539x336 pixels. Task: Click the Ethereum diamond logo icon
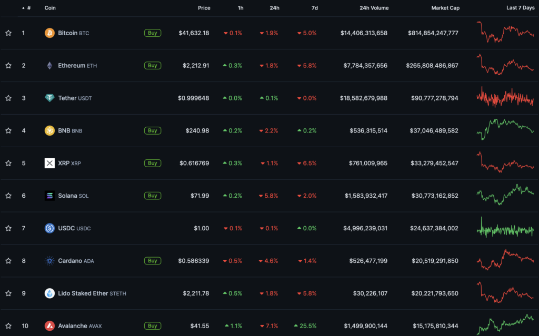click(49, 66)
